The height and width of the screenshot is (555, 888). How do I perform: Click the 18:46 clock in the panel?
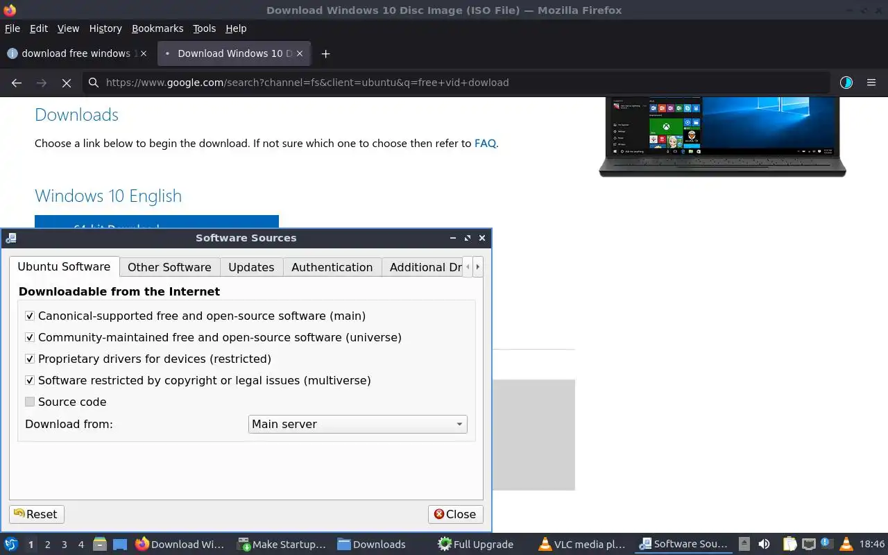point(872,545)
